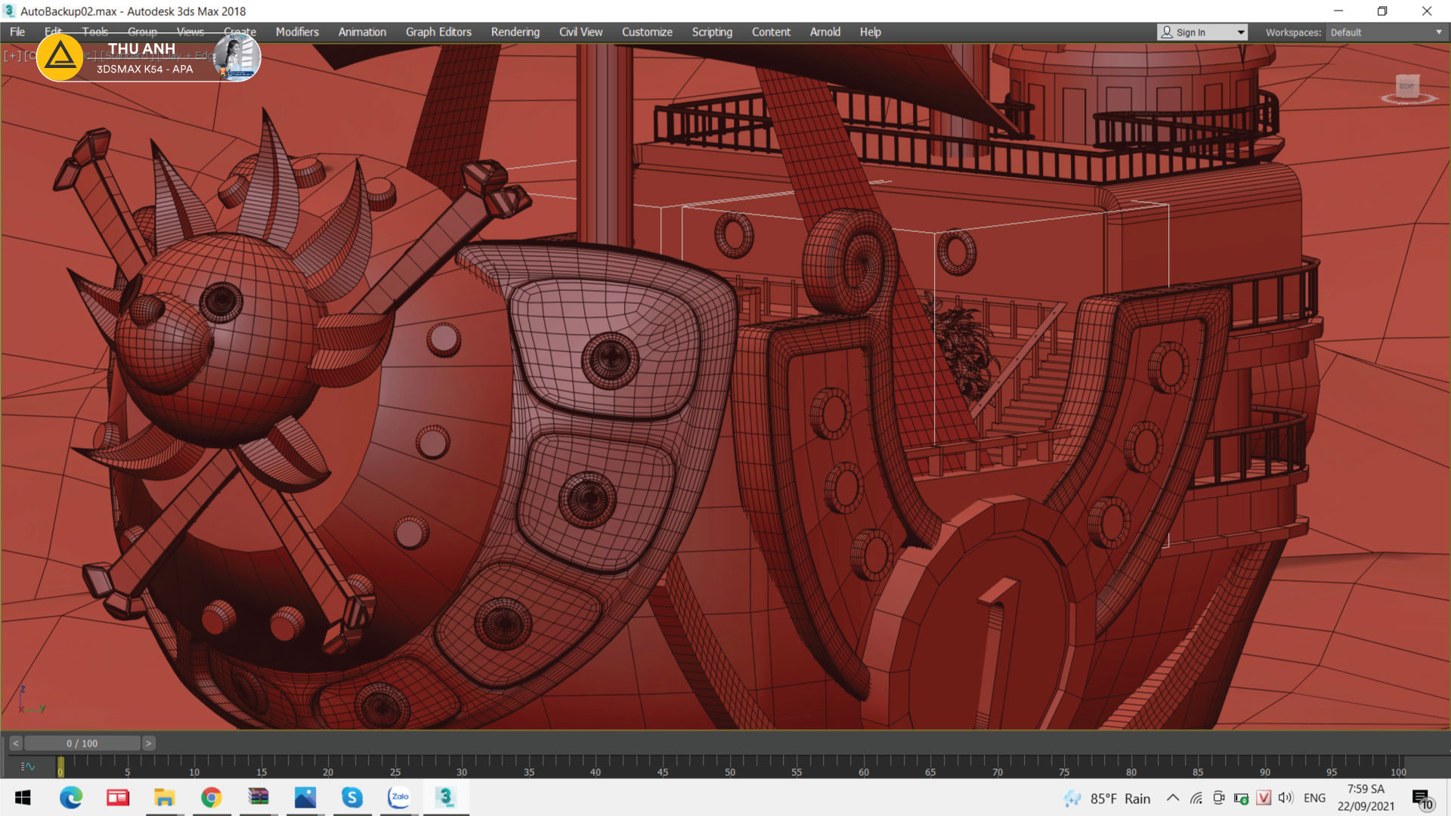Open Skype from the taskbar
This screenshot has height=816, width=1451.
(x=352, y=797)
